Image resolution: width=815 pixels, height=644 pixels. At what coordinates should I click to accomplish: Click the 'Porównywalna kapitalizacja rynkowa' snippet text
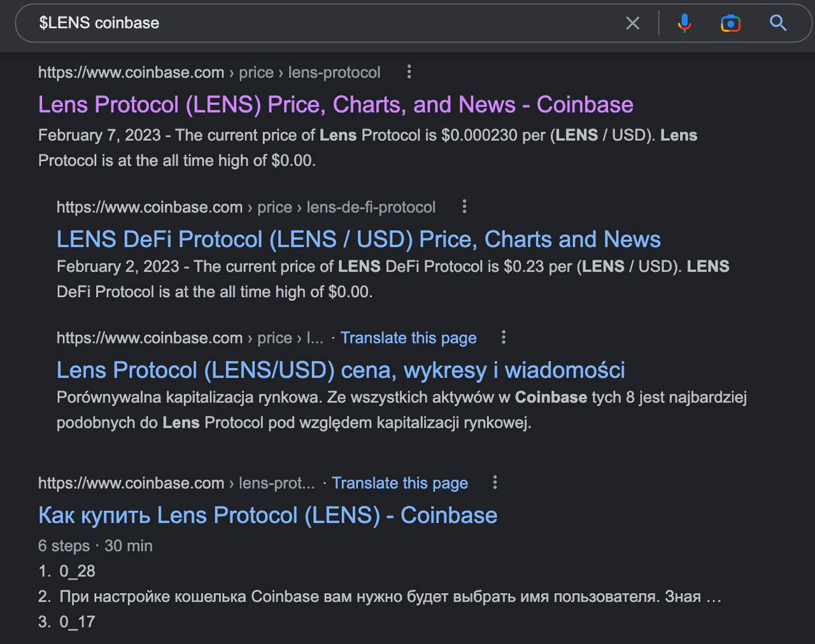402,410
